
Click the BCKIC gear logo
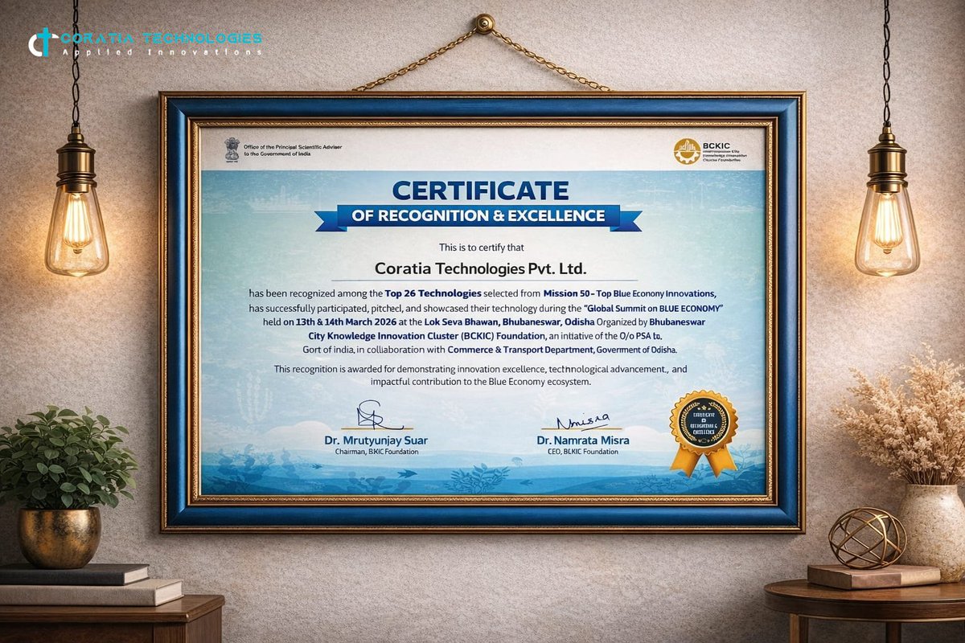tap(687, 152)
